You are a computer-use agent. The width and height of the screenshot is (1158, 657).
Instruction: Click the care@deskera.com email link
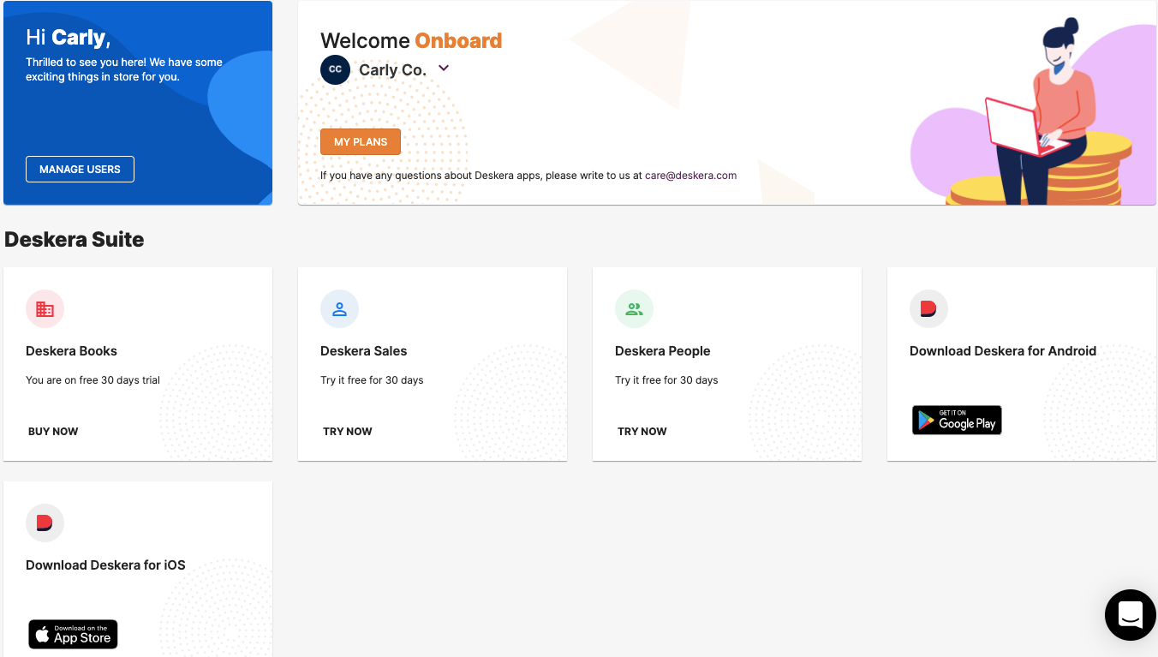(690, 176)
